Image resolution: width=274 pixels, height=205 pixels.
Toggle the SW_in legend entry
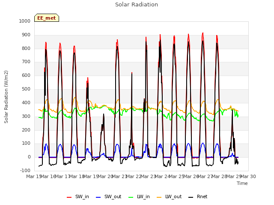click(78, 197)
